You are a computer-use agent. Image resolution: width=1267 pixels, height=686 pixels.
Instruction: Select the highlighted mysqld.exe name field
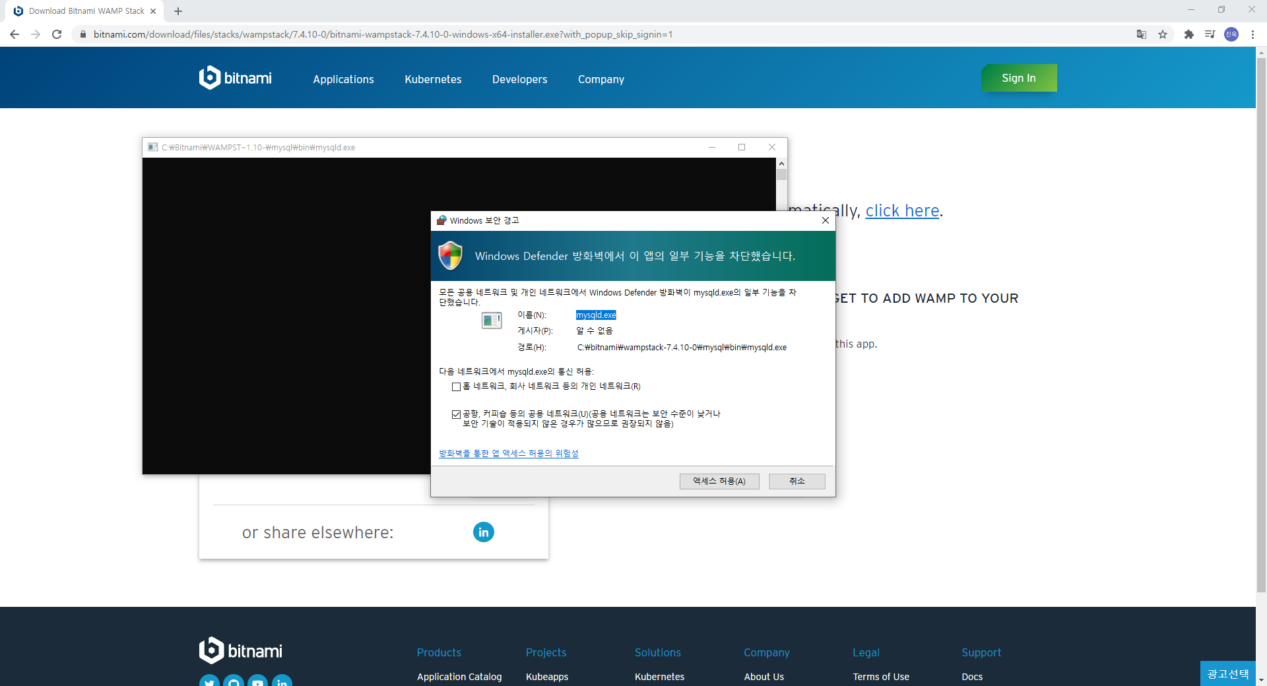[596, 315]
